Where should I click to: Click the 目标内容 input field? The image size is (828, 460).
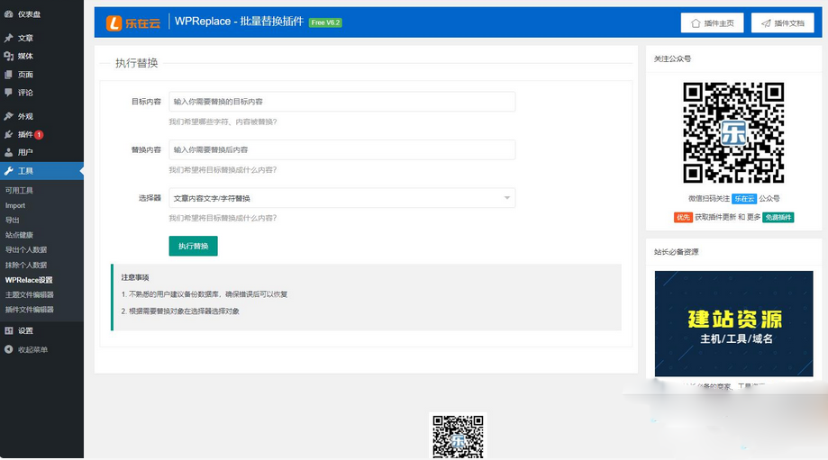pos(341,102)
